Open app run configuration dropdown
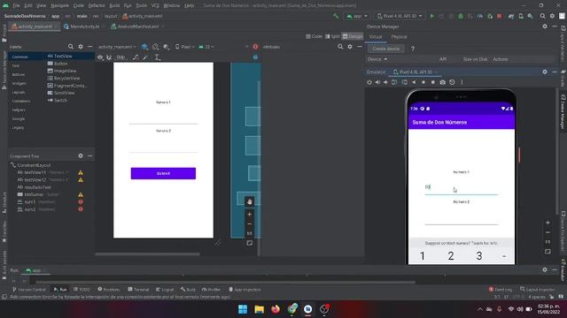 pos(357,16)
